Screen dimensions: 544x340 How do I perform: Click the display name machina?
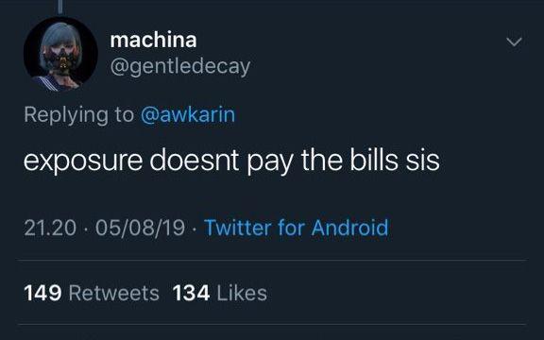(x=153, y=40)
